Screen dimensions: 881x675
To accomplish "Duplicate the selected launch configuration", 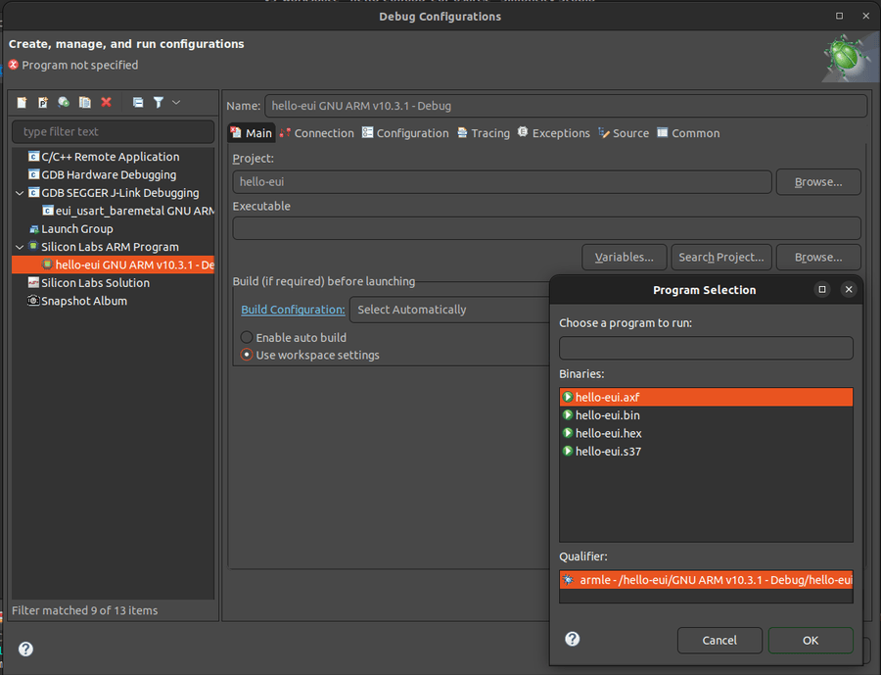I will (x=85, y=102).
